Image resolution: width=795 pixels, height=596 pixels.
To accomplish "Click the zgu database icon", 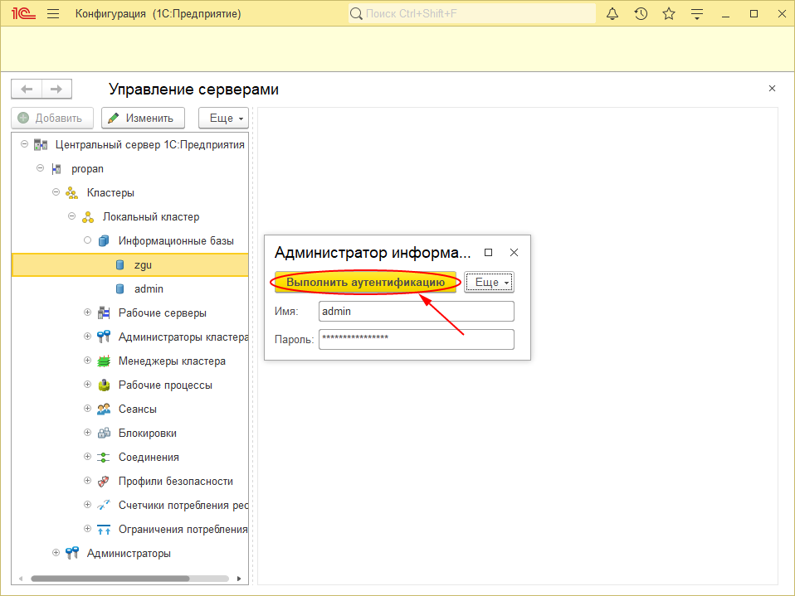I will pyautogui.click(x=119, y=264).
